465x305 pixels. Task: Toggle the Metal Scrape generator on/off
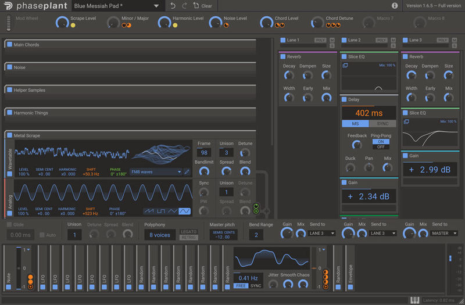point(9,135)
